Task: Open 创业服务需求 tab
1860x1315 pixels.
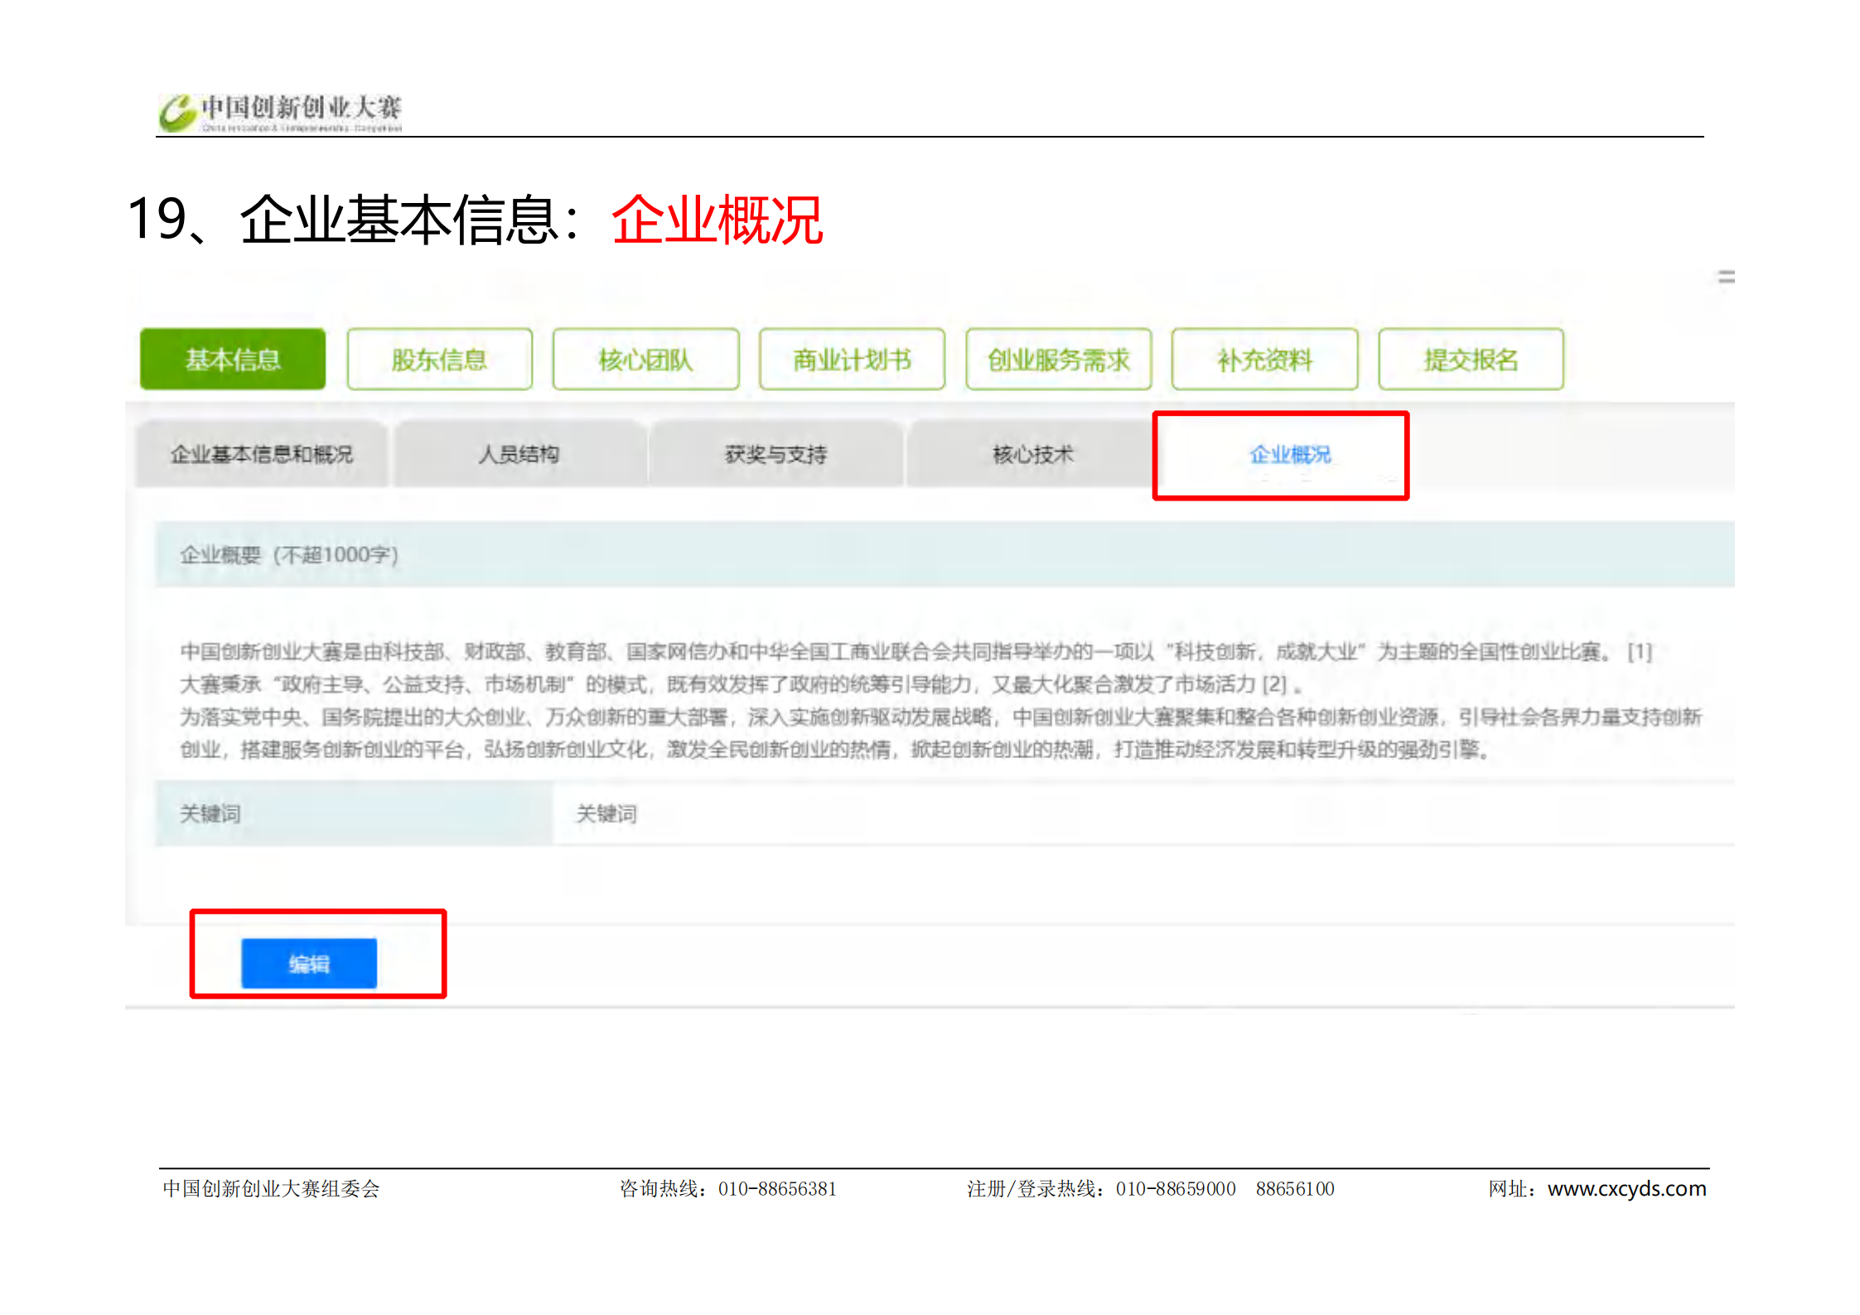Action: [1058, 360]
